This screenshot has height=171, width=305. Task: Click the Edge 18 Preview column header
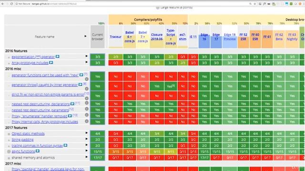[230, 37]
